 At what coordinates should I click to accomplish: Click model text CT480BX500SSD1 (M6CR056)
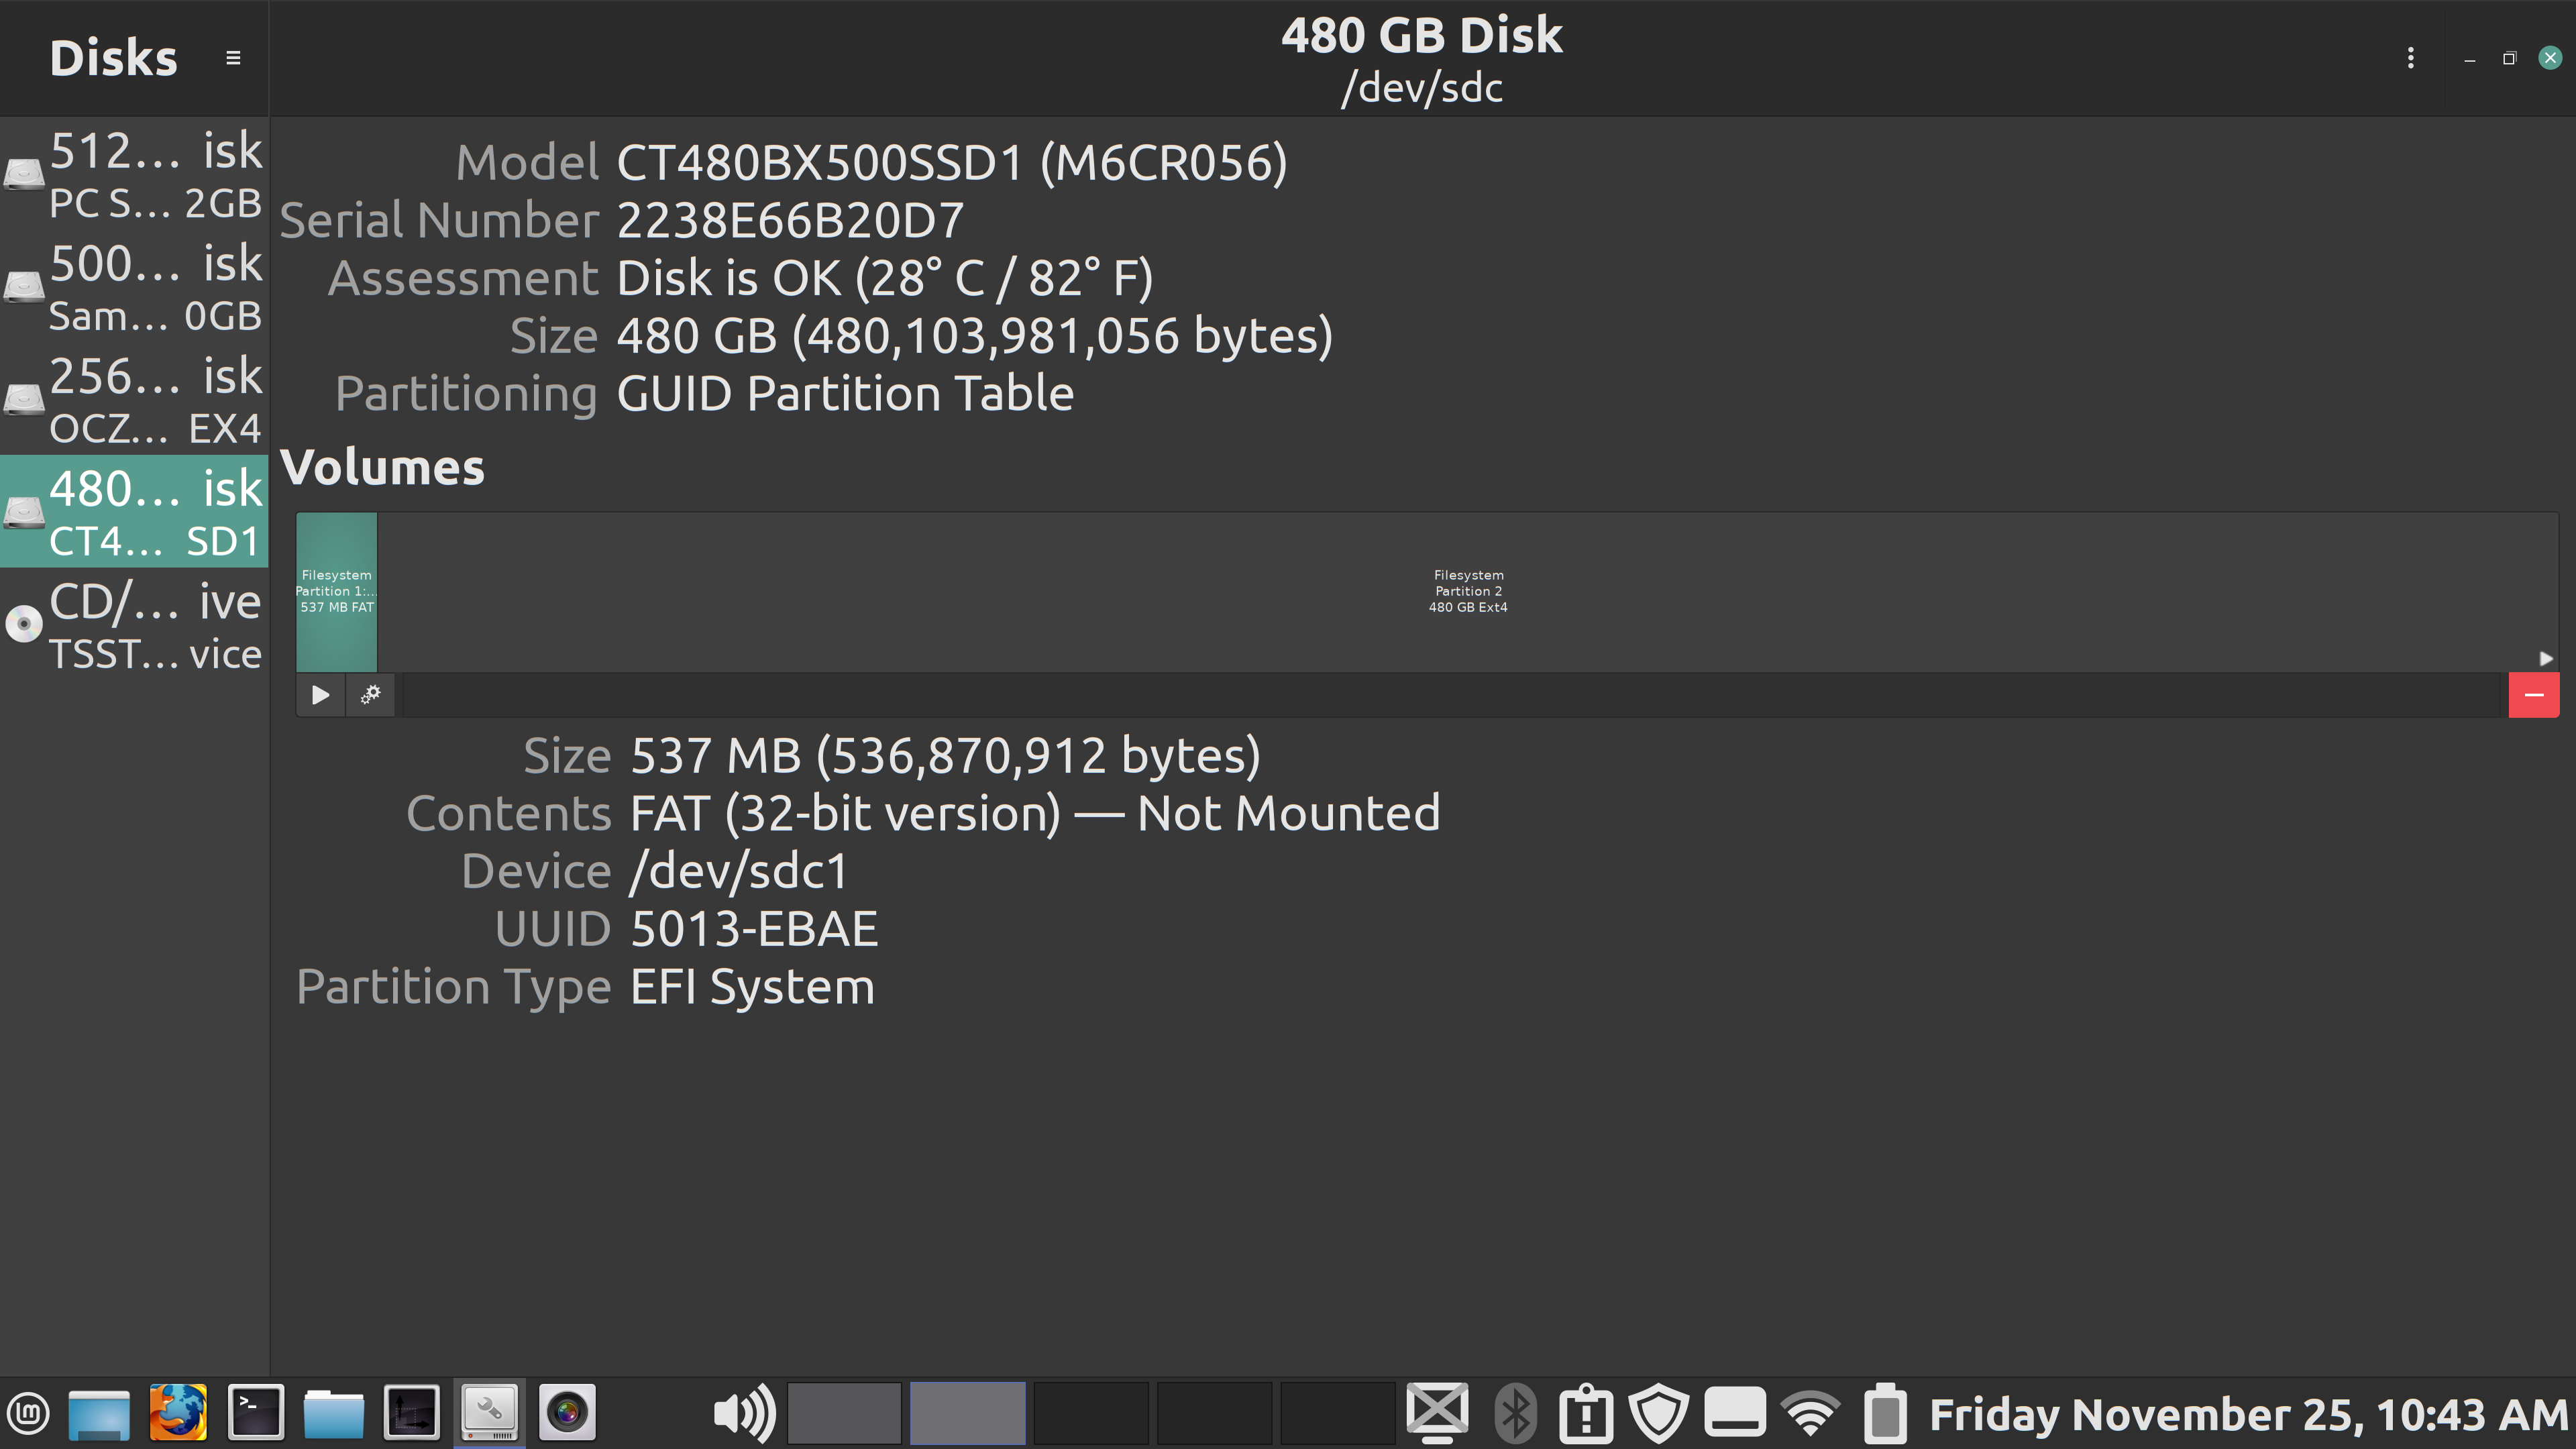click(952, 163)
